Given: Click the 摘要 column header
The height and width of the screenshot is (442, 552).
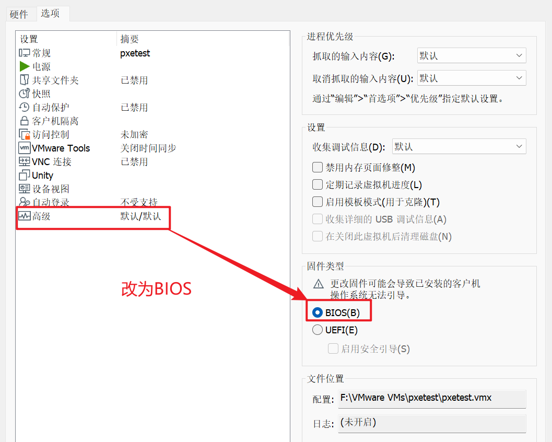Looking at the screenshot, I should point(130,39).
